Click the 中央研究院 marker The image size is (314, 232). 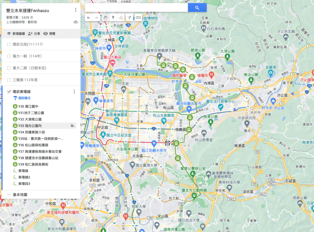(247, 124)
